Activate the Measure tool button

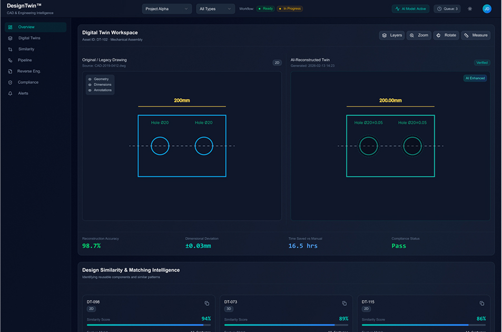476,35
